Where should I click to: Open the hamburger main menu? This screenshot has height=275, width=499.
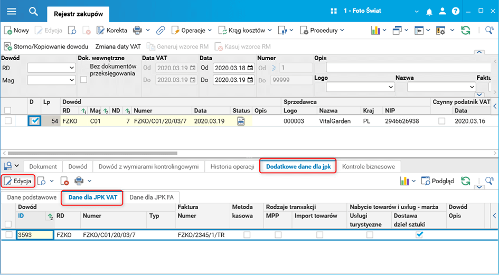click(12, 11)
